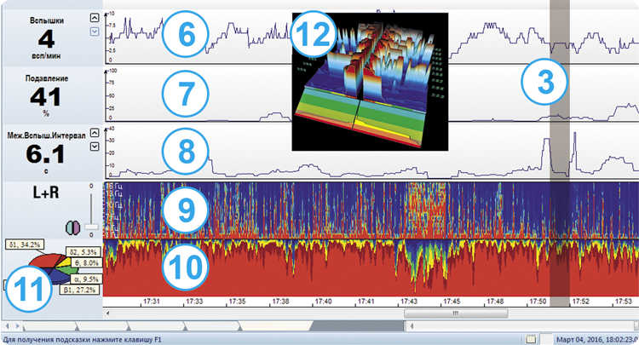Image resolution: width=639 pixels, height=345 pixels.
Task: Click the 17:53 time mark
Action: 624,302
